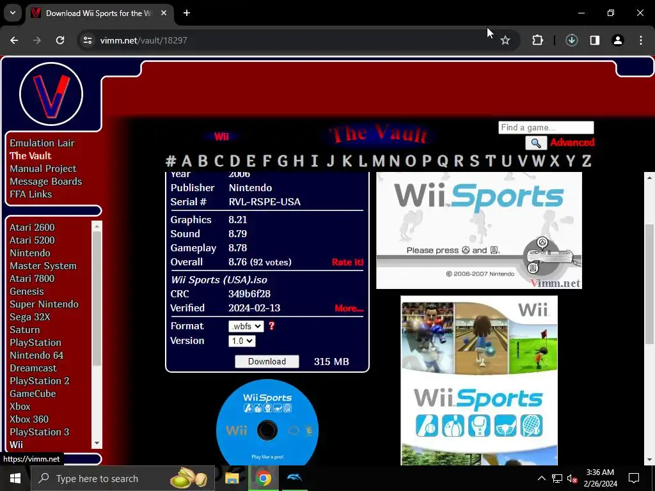Click the muted volume tray icon
Screen dimensions: 655x491
572,478
